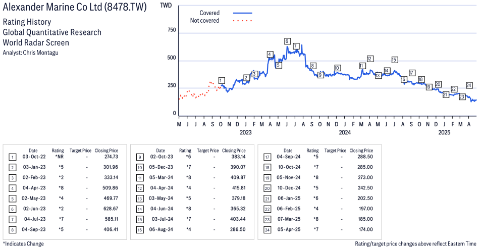The height and width of the screenshot is (247, 482).
Task: Select chart marker 1 near October 2022
Action: point(222,81)
